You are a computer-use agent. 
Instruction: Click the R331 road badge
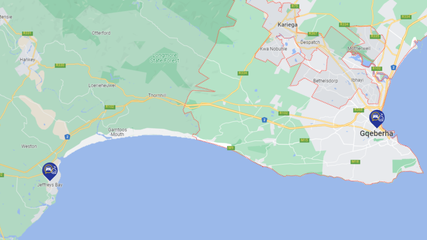(x=27, y=33)
